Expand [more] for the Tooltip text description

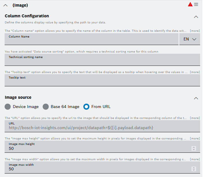coord(195,72)
